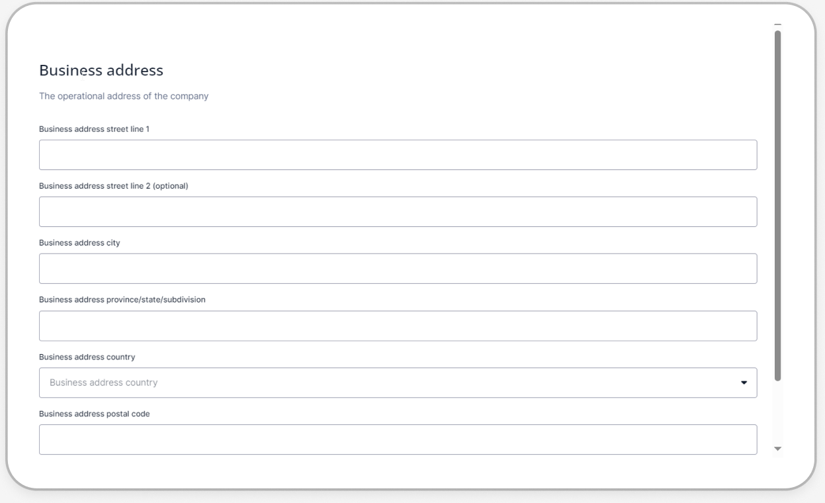The width and height of the screenshot is (825, 503).
Task: Click the 'Business address' section heading
Action: pyautogui.click(x=101, y=69)
